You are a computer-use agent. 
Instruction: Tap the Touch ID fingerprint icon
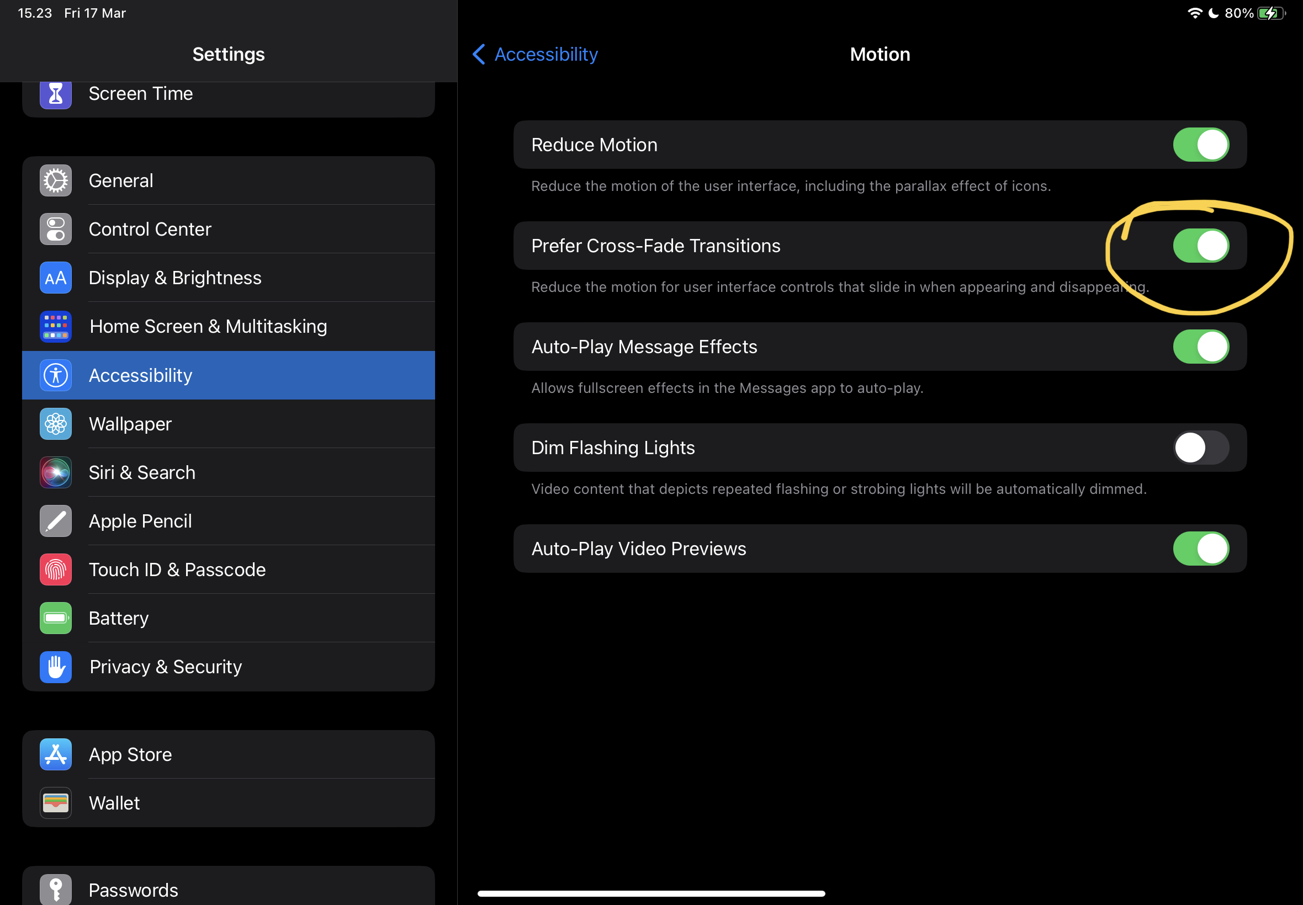pyautogui.click(x=56, y=570)
